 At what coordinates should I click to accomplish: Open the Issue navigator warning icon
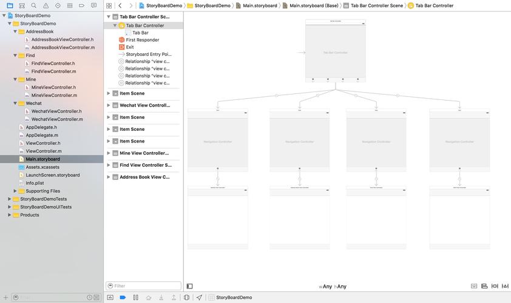pos(46,5)
